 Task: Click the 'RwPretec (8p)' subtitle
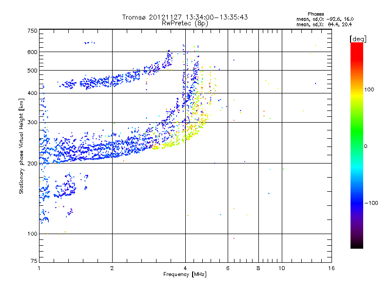coord(185,23)
